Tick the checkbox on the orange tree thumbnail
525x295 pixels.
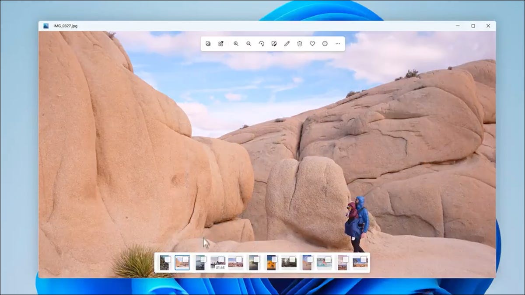274,259
